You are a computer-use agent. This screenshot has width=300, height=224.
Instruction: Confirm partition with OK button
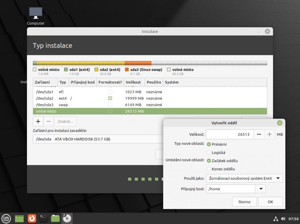point(270,202)
